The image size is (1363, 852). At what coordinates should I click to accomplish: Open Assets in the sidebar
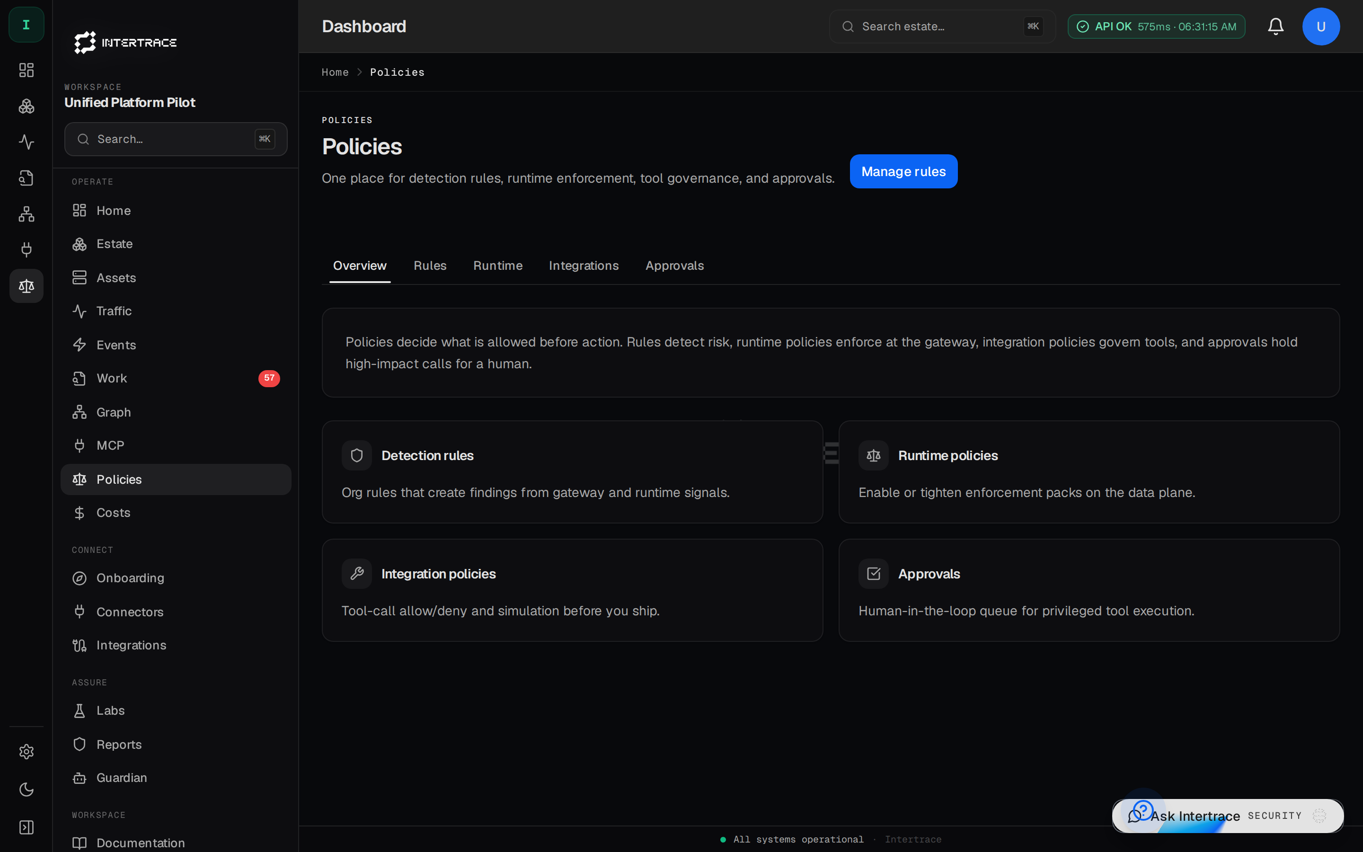176,278
